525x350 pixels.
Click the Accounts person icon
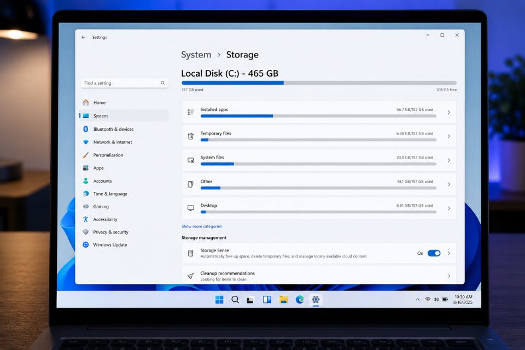click(x=86, y=181)
